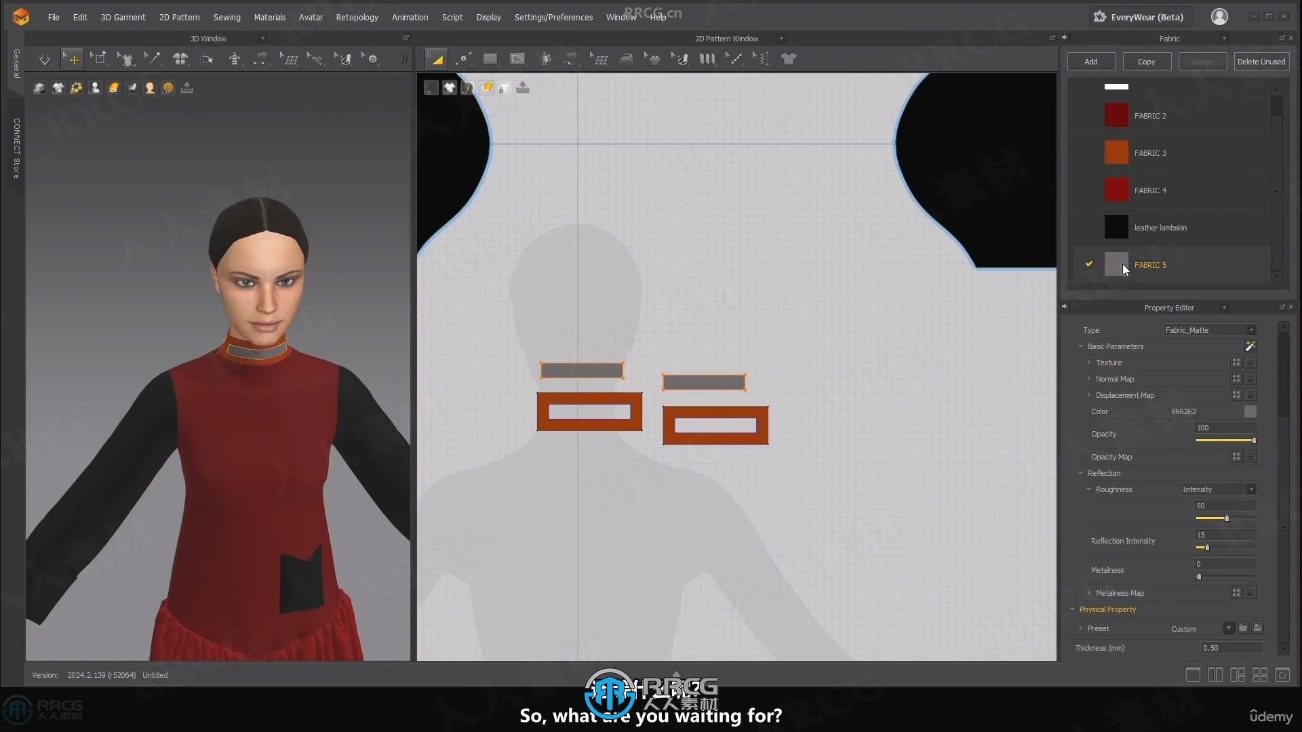Select the Edit Texture grid tool in 3D toolbar

point(290,60)
